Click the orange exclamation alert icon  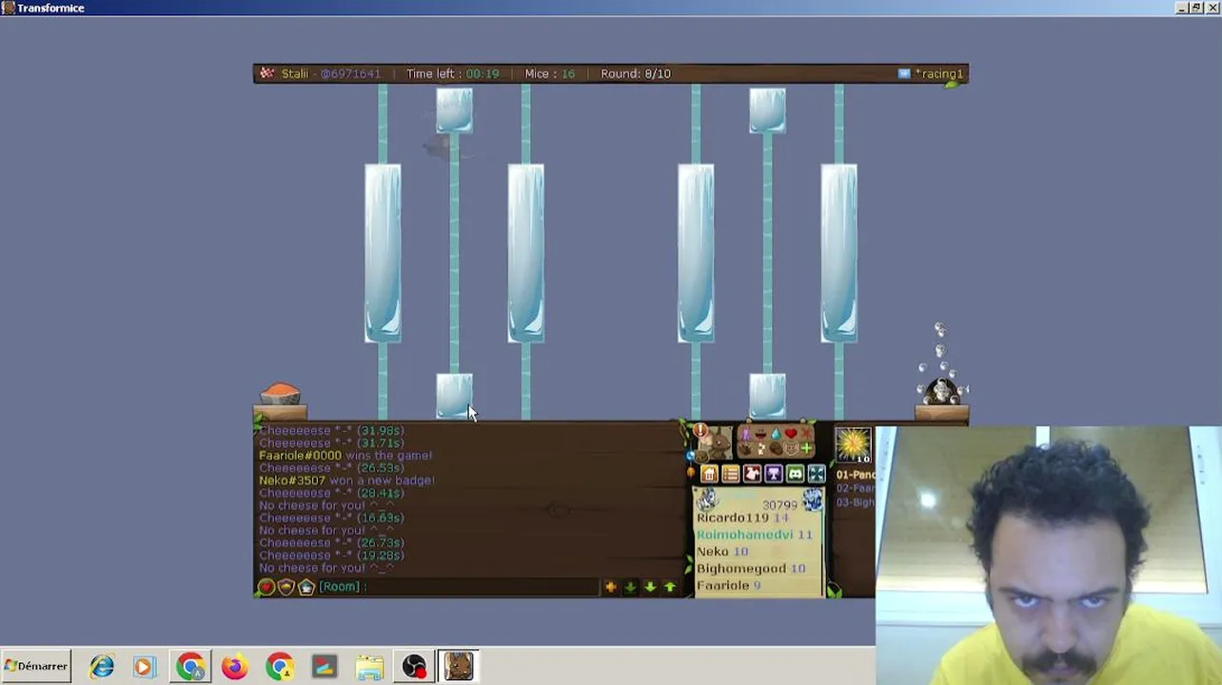click(700, 432)
